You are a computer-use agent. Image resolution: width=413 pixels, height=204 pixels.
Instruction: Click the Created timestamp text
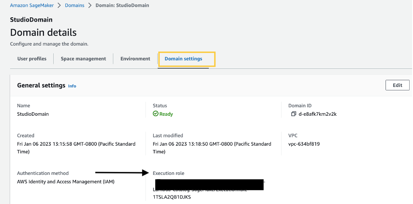(77, 148)
